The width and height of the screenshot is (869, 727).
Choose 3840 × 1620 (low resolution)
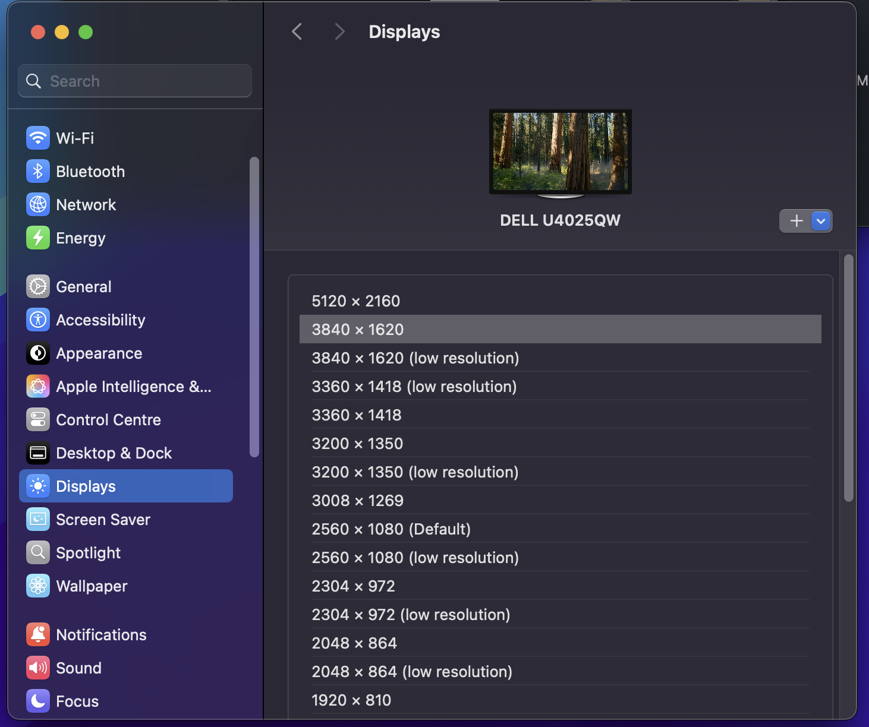pos(561,358)
